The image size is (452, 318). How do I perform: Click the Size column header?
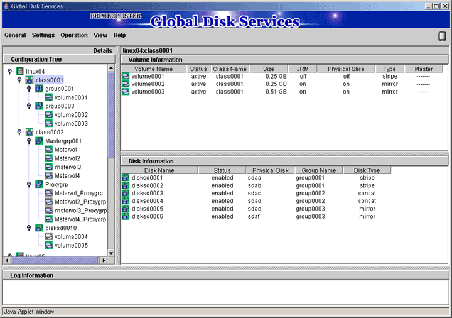269,69
